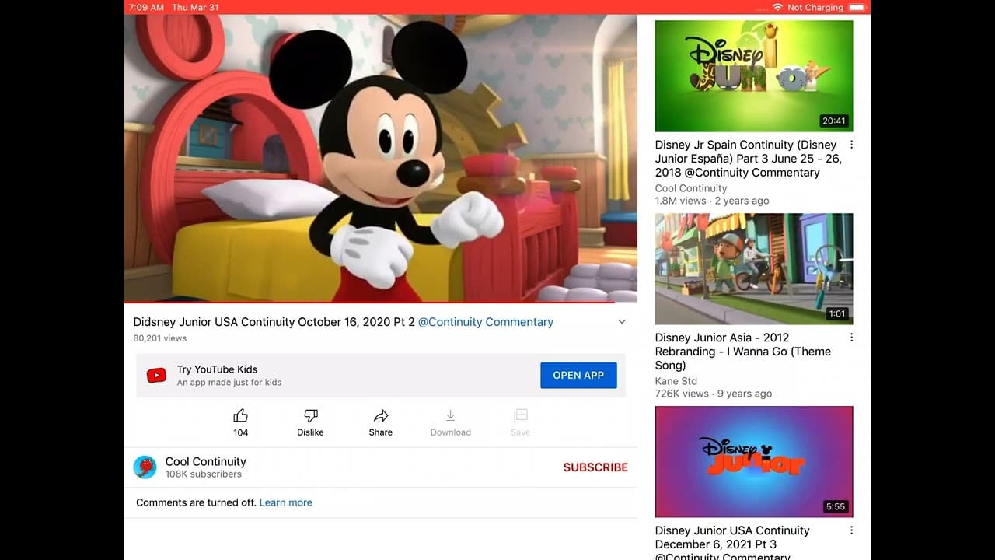
Task: Expand the video description chevron
Action: pyautogui.click(x=622, y=322)
